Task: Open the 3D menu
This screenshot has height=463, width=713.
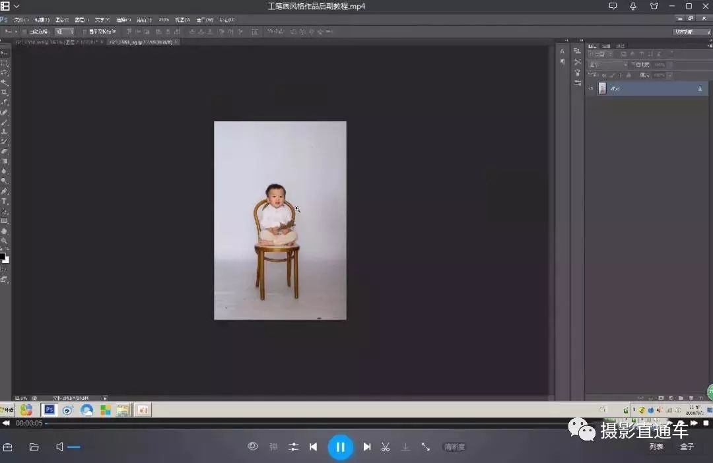Action: pyautogui.click(x=164, y=20)
